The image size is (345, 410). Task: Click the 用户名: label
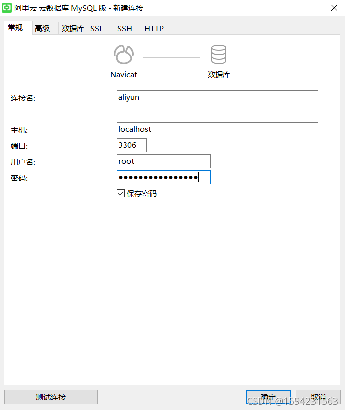[23, 162]
